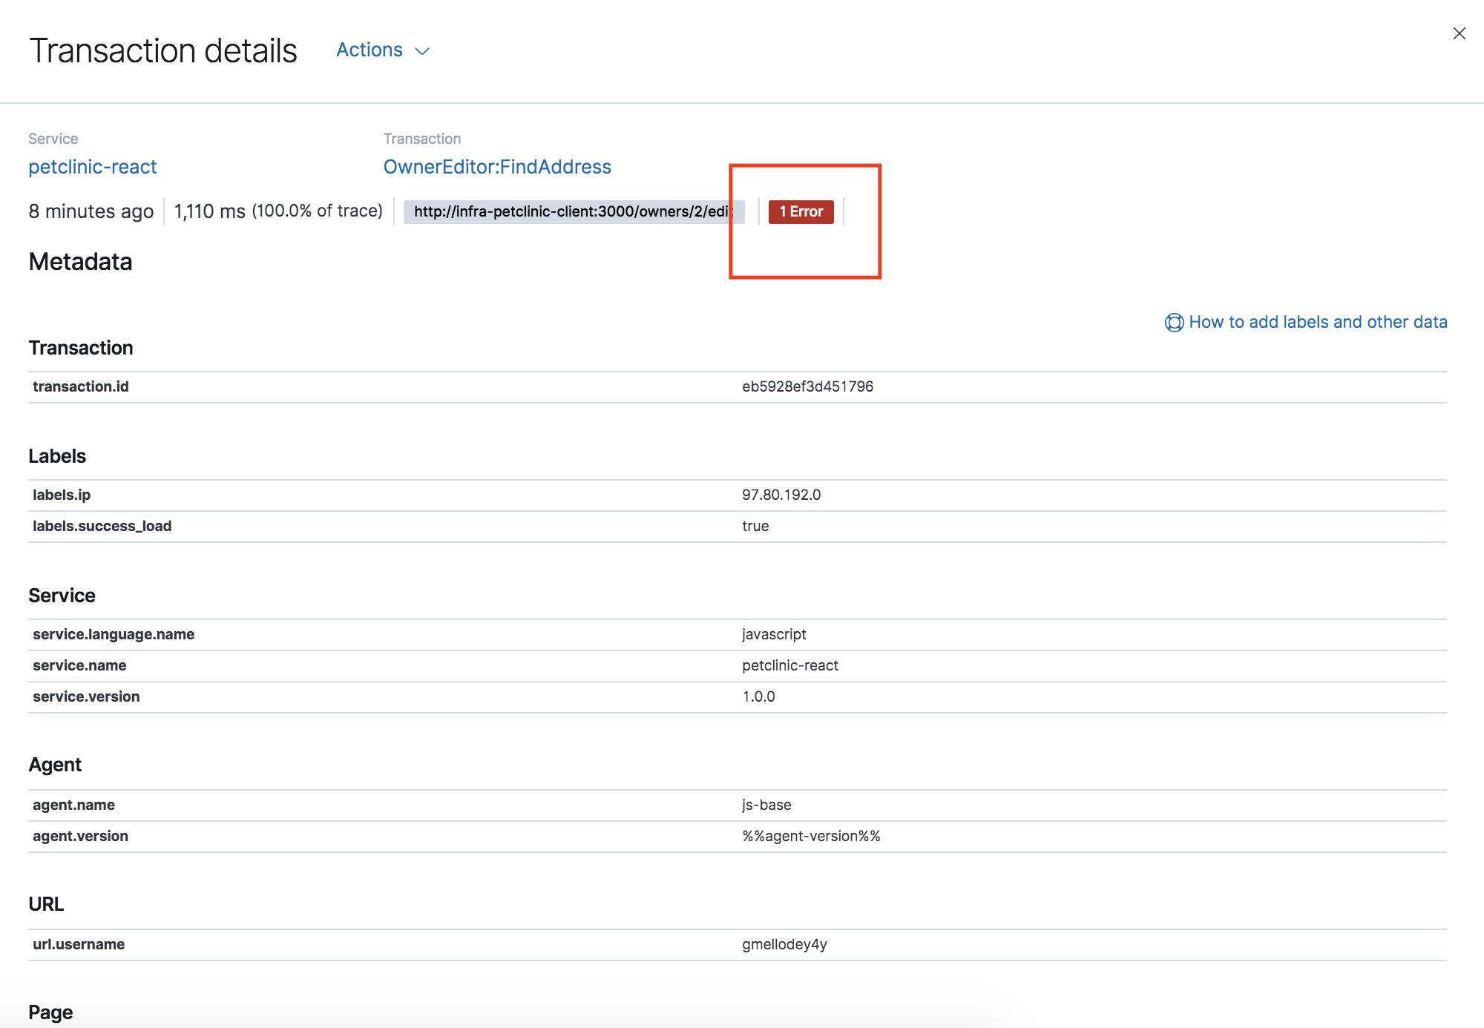This screenshot has height=1028, width=1484.
Task: Open the Actions dropdown menu
Action: pyautogui.click(x=370, y=50)
